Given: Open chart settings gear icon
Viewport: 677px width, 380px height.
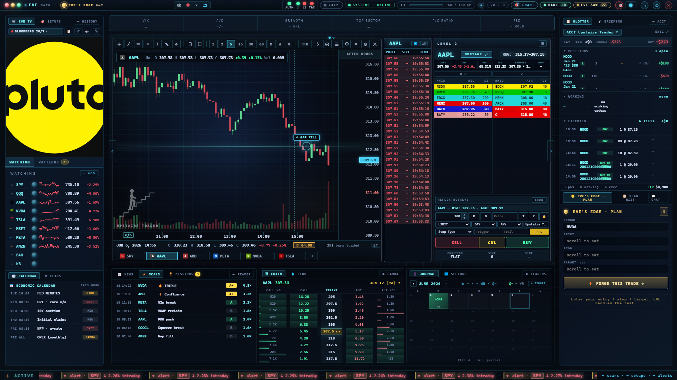Looking at the screenshot, I should pyautogui.click(x=365, y=44).
